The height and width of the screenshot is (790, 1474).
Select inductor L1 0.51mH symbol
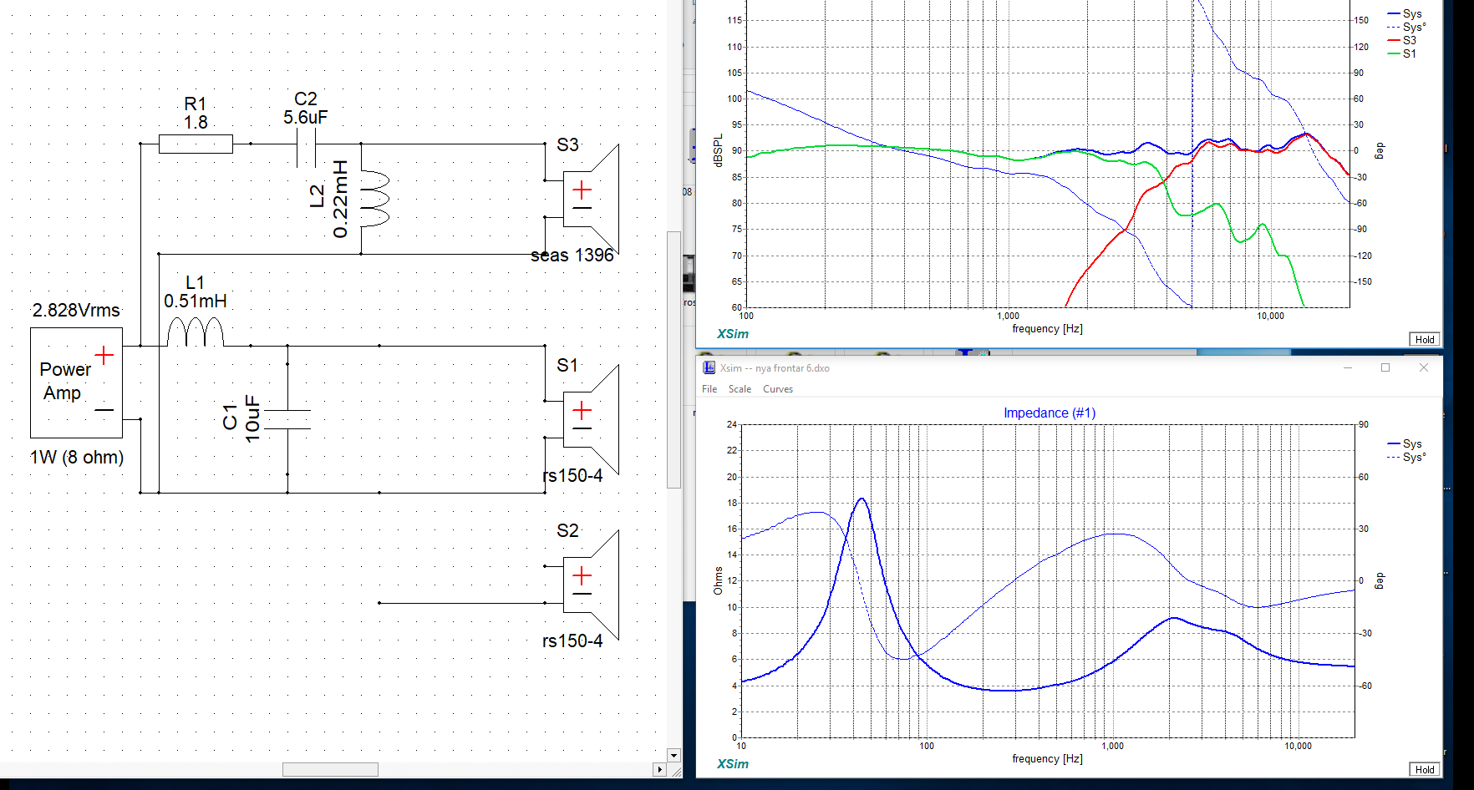pos(196,331)
